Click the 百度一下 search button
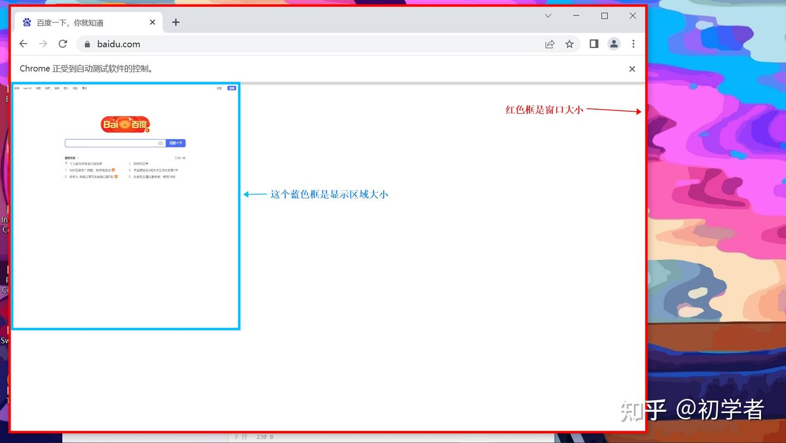This screenshot has width=786, height=443. (176, 143)
